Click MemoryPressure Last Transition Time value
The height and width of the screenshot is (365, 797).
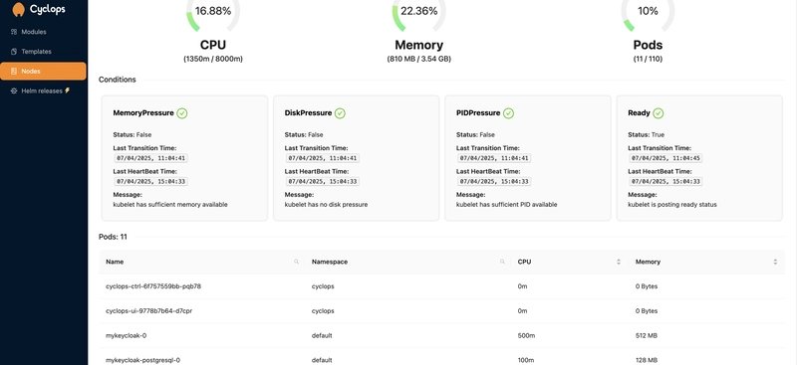[151, 158]
